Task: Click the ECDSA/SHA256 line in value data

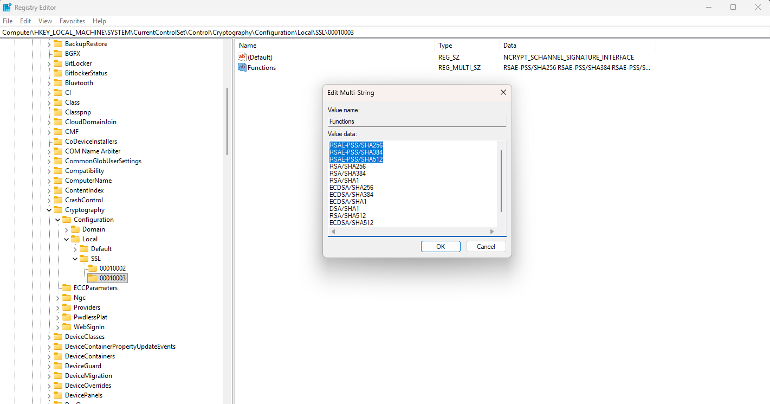Action: tap(351, 188)
